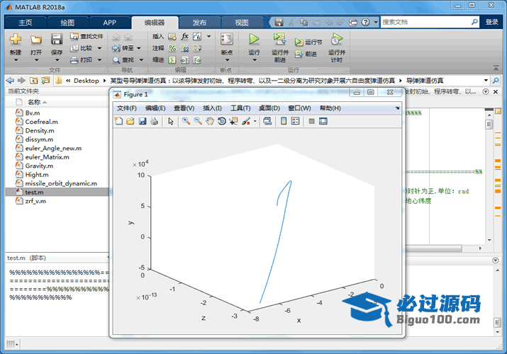Image resolution: width=507 pixels, height=354 pixels.
Task: Toggle Figure 1 brush data tool
Action: [x=246, y=121]
